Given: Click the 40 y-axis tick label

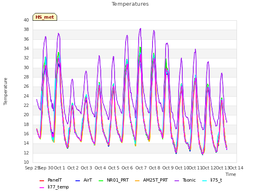Looking at the screenshot, I should pos(26,20).
